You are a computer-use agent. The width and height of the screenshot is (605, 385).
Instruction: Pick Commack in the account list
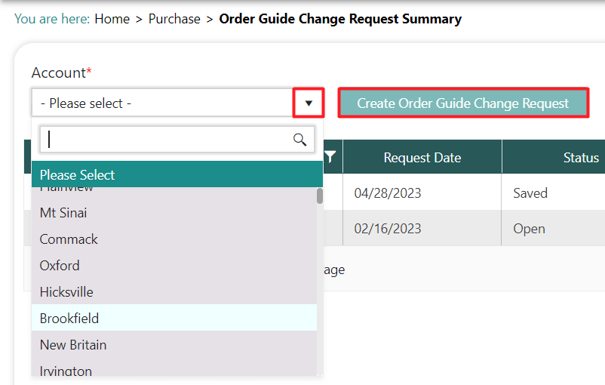coord(69,239)
